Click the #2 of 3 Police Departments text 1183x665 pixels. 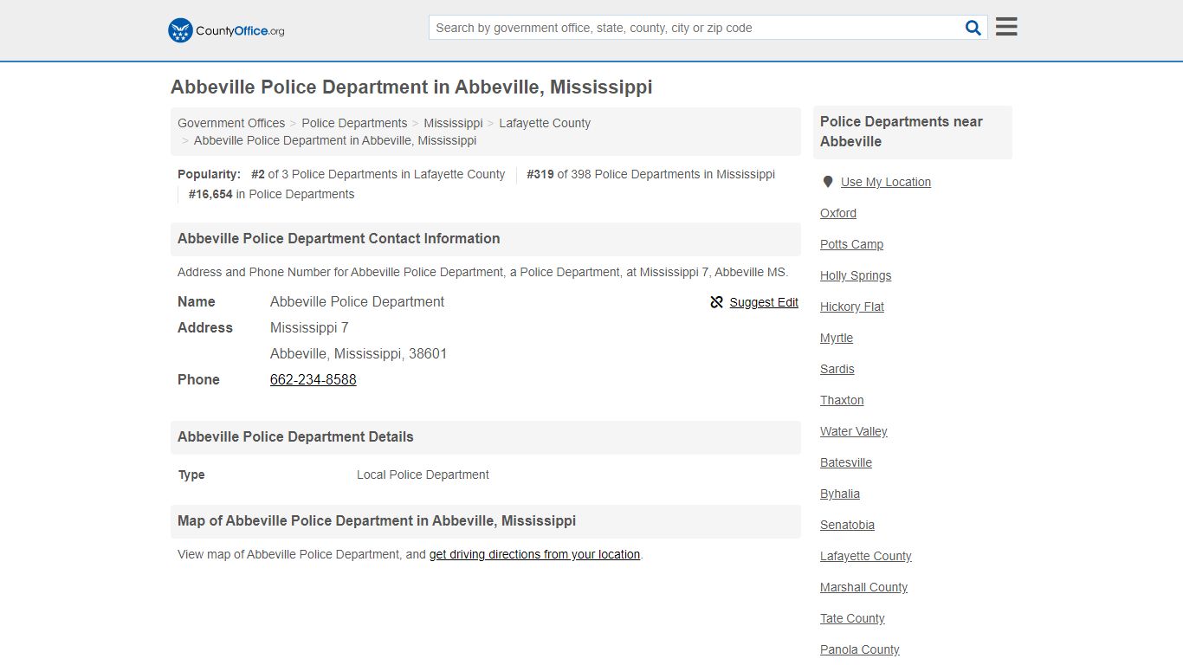[x=378, y=174]
